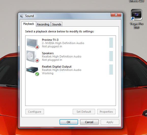The height and width of the screenshot is (135, 147).
Task: Click the Apply button
Action: coord(110,122)
